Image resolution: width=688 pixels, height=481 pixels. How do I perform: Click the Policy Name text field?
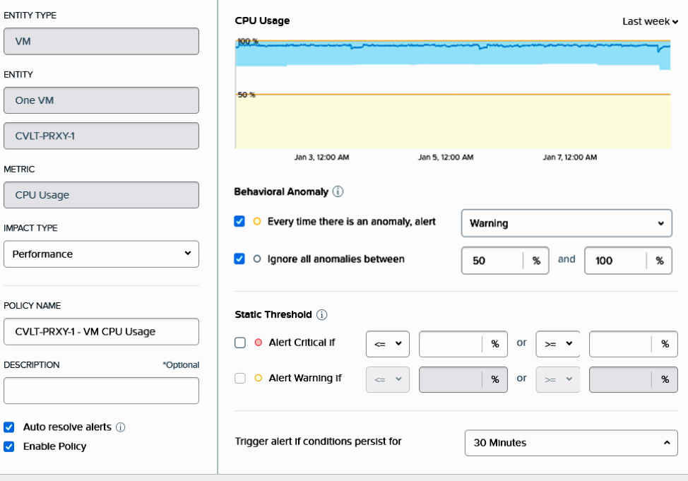point(101,332)
